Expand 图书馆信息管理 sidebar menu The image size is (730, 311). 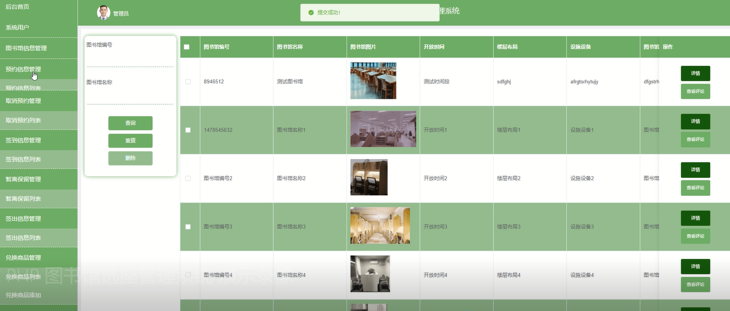coord(38,48)
